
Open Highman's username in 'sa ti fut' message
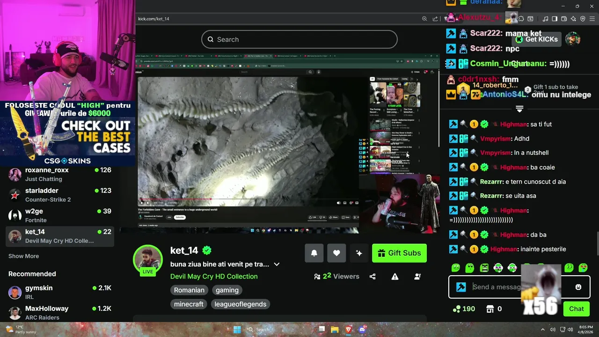click(x=513, y=125)
